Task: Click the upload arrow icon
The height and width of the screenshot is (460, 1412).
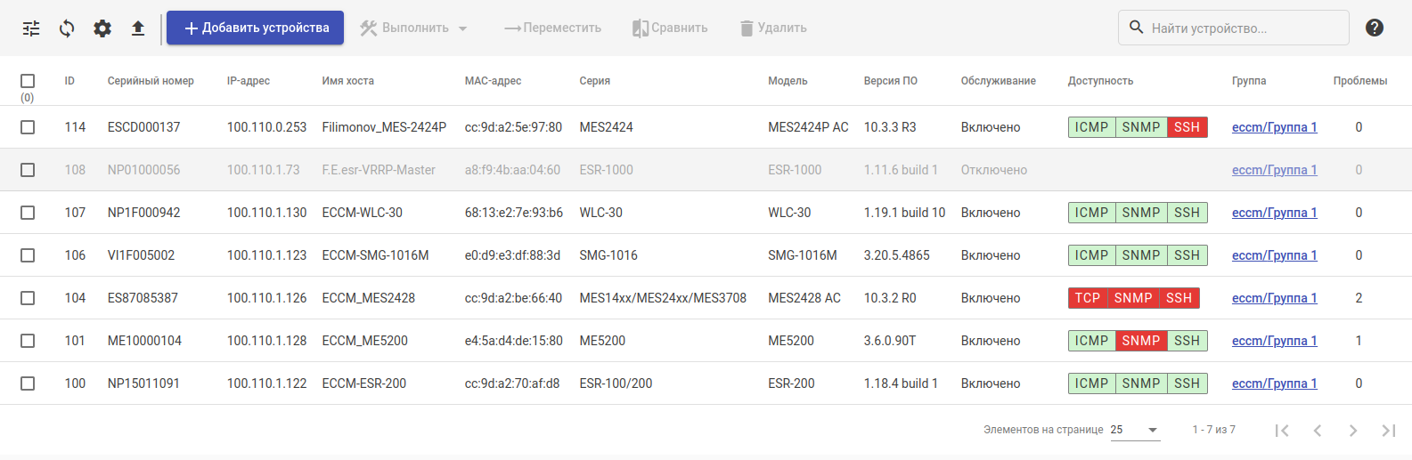Action: tap(138, 28)
